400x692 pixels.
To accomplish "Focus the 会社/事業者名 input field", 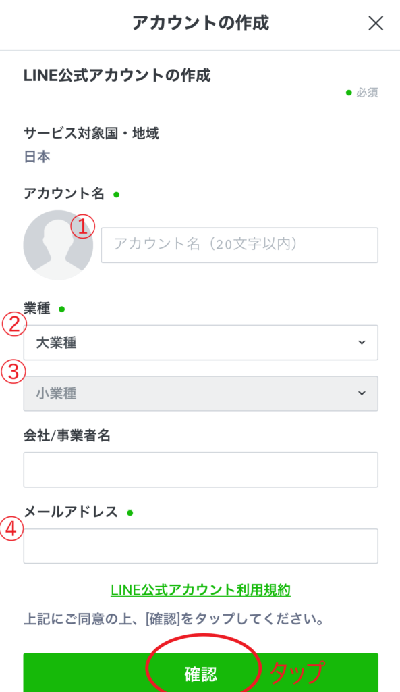I will (200, 470).
